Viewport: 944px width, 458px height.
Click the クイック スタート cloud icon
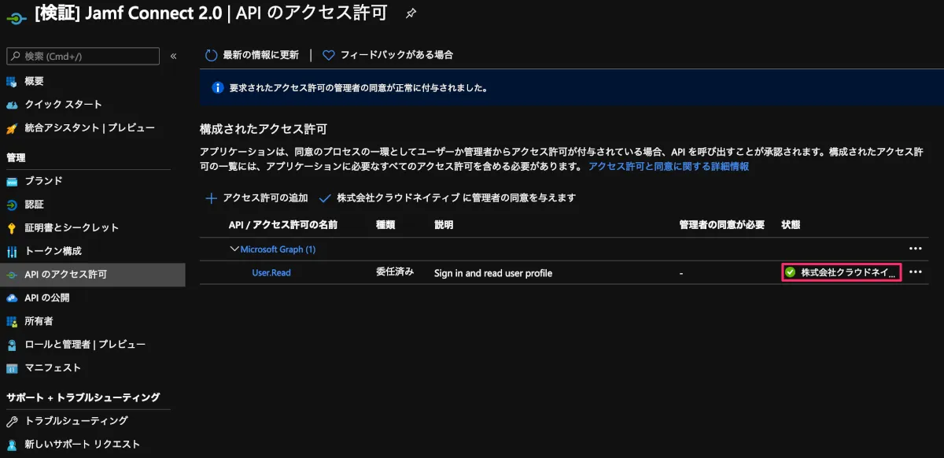[12, 105]
